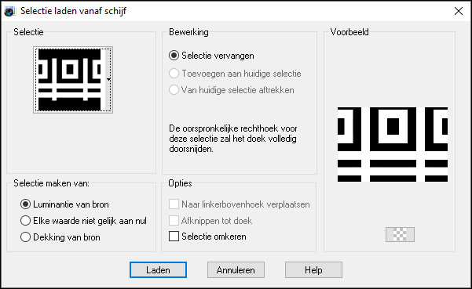This screenshot has height=289, width=472.
Task: Click the PaintShop Pro icon in title bar
Action: (9, 11)
